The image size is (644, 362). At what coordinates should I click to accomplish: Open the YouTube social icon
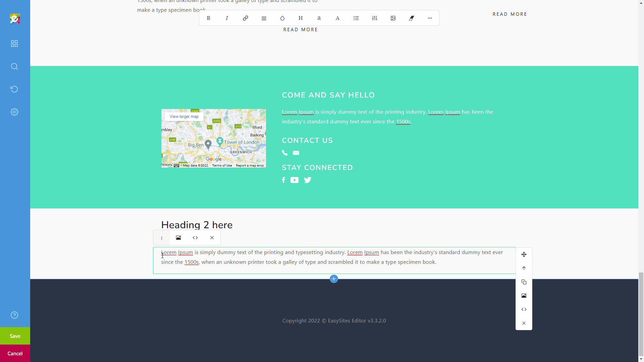294,180
